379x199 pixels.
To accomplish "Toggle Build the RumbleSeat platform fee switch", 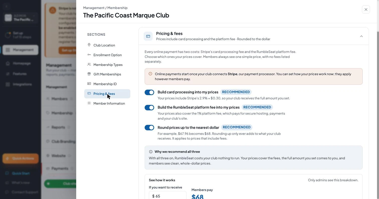I will (x=149, y=108).
